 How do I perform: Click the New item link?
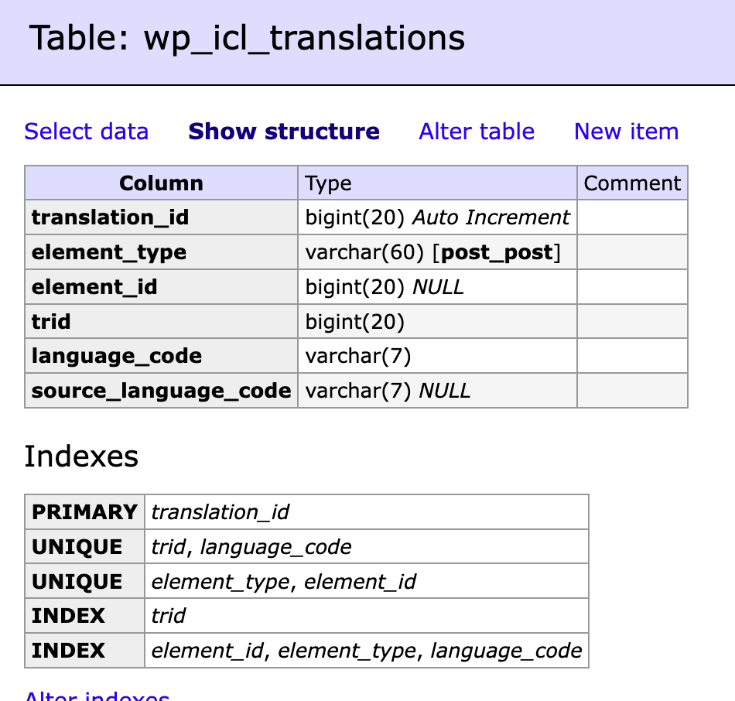click(626, 132)
